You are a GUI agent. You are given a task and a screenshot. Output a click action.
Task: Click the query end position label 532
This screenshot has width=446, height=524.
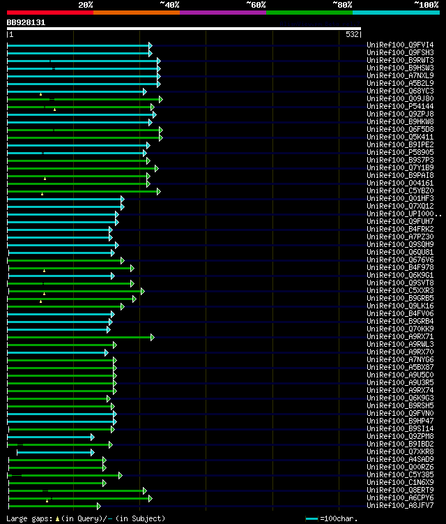(352, 34)
